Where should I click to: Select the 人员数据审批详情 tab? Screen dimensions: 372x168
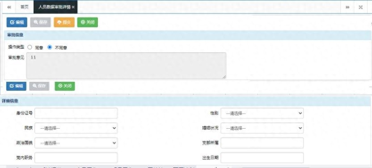point(55,7)
